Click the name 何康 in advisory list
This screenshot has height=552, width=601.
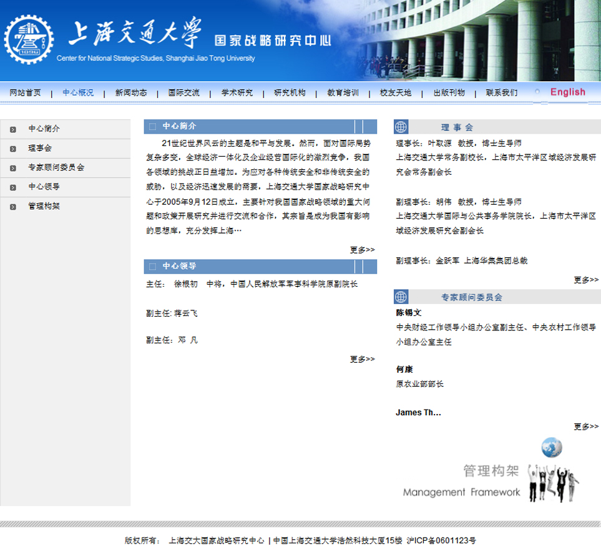point(404,370)
